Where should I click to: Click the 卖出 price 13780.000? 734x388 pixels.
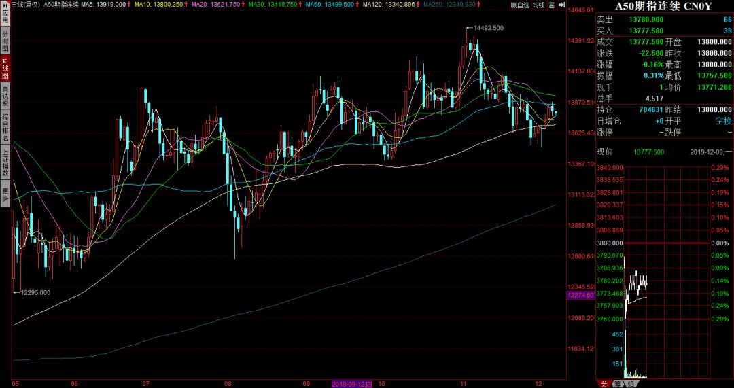pos(646,19)
